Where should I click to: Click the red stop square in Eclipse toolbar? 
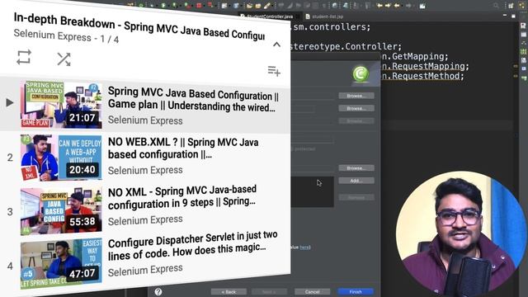199,6
